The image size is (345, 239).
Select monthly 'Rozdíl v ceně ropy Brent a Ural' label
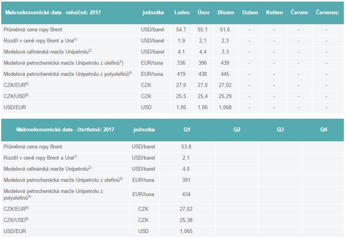point(40,40)
